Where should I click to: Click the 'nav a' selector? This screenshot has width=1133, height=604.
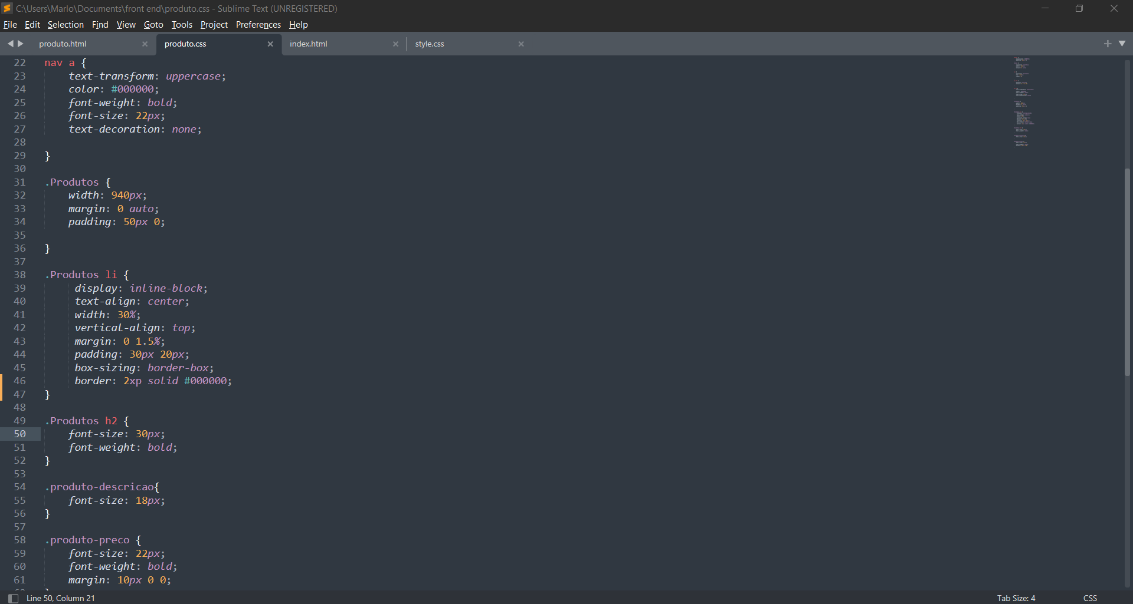click(x=60, y=63)
